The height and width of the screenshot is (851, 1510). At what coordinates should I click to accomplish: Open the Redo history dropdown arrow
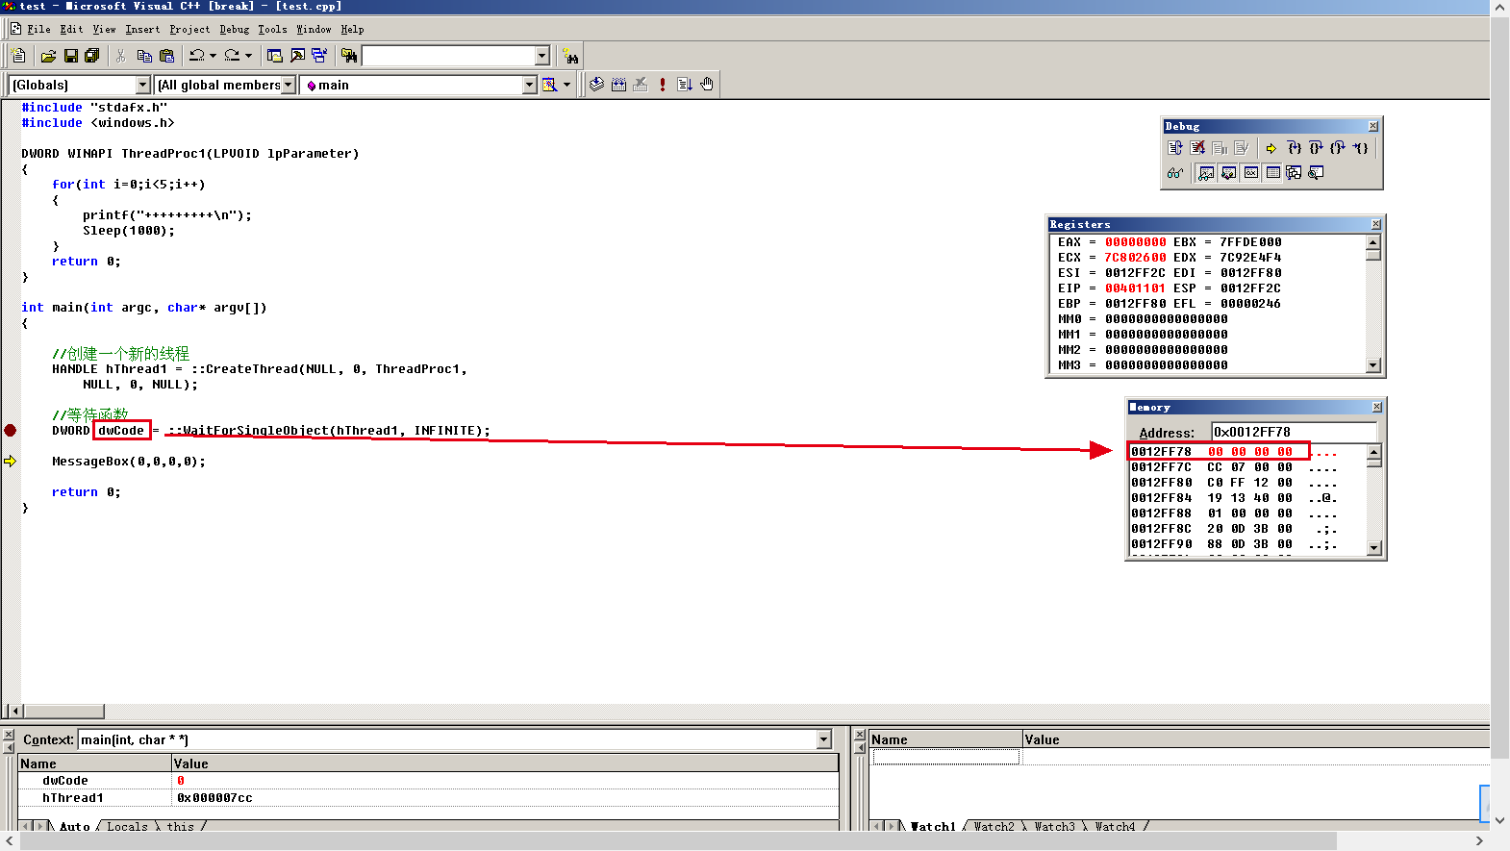coord(248,56)
